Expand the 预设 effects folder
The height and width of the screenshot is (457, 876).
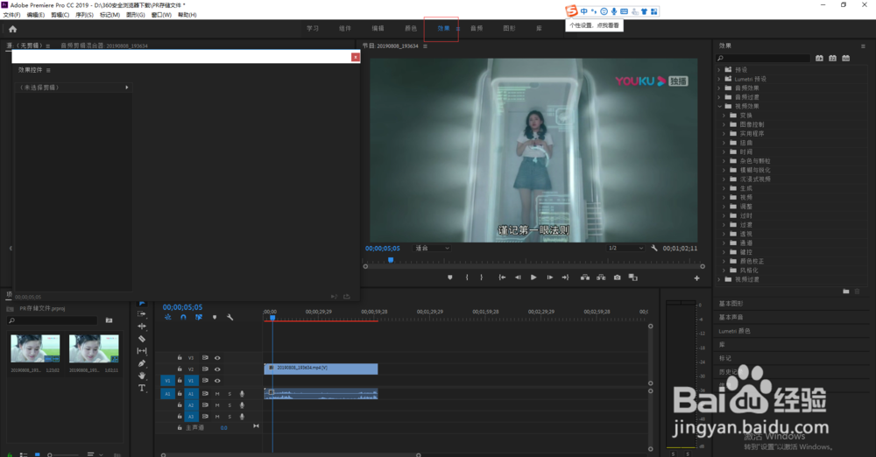tap(719, 70)
